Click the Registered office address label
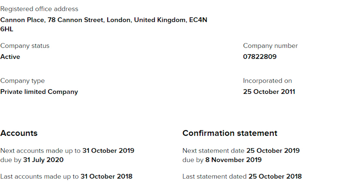This screenshot has width=343, height=186. point(39,9)
